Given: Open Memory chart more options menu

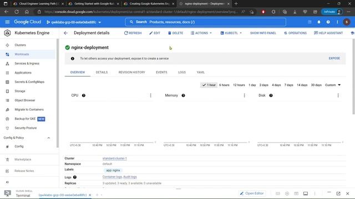Looking at the screenshot, I should pos(244,96).
